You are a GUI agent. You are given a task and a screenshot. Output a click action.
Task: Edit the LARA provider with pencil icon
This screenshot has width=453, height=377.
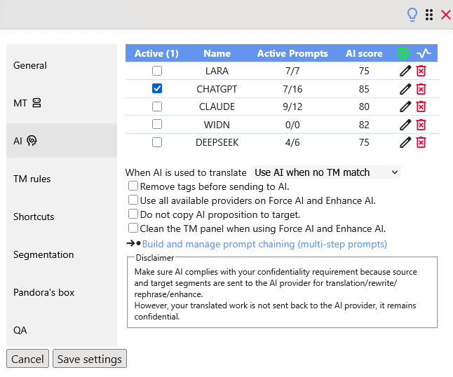[405, 71]
